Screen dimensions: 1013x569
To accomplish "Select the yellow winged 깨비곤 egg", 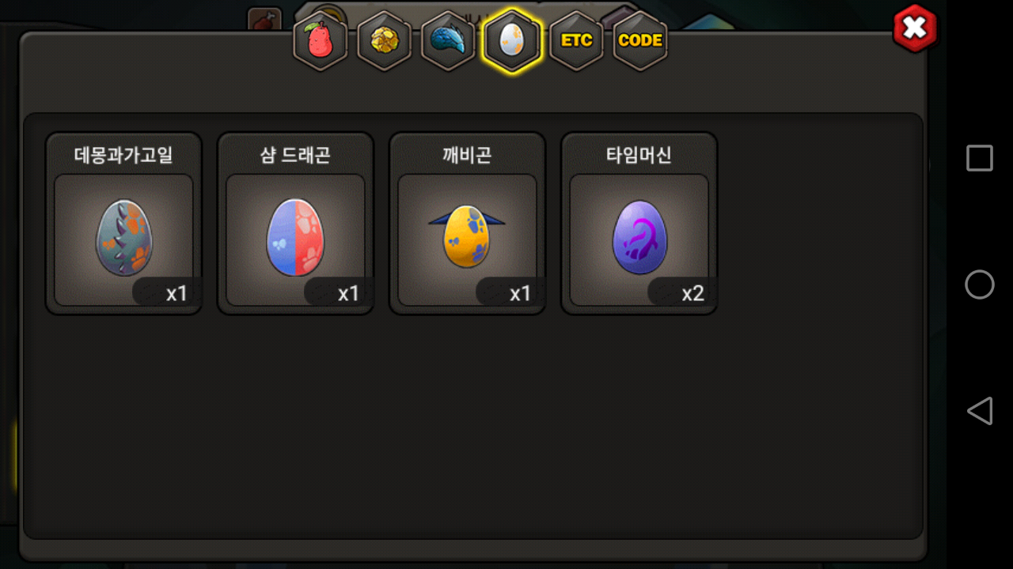I will coord(467,236).
